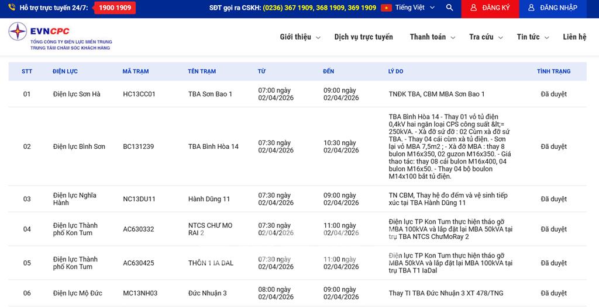Viewport: 599px width, 307px height.
Task: Expand the Tra cứu menu
Action: pos(485,37)
